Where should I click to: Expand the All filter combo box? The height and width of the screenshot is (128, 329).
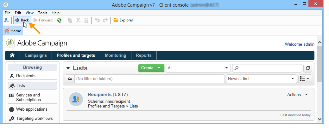tap(226, 68)
